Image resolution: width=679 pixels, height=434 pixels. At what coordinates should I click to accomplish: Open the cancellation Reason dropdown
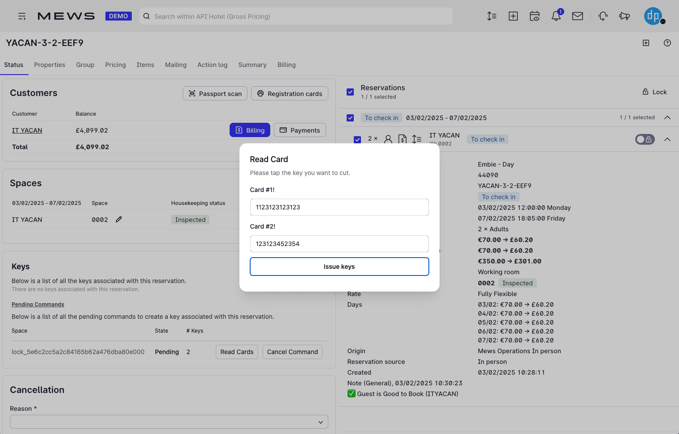pyautogui.click(x=169, y=422)
